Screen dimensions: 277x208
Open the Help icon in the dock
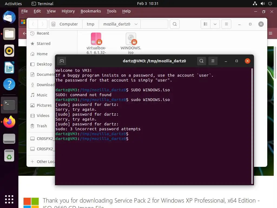pos(9,84)
